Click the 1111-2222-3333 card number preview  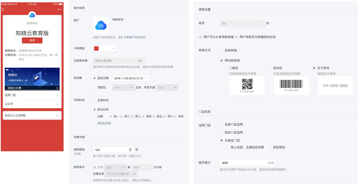coord(335,86)
